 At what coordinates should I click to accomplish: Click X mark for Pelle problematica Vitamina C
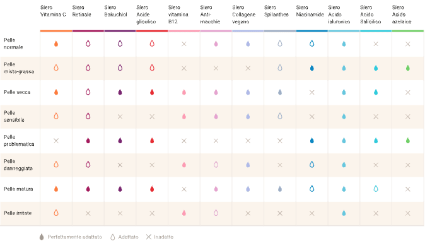[x=56, y=141]
